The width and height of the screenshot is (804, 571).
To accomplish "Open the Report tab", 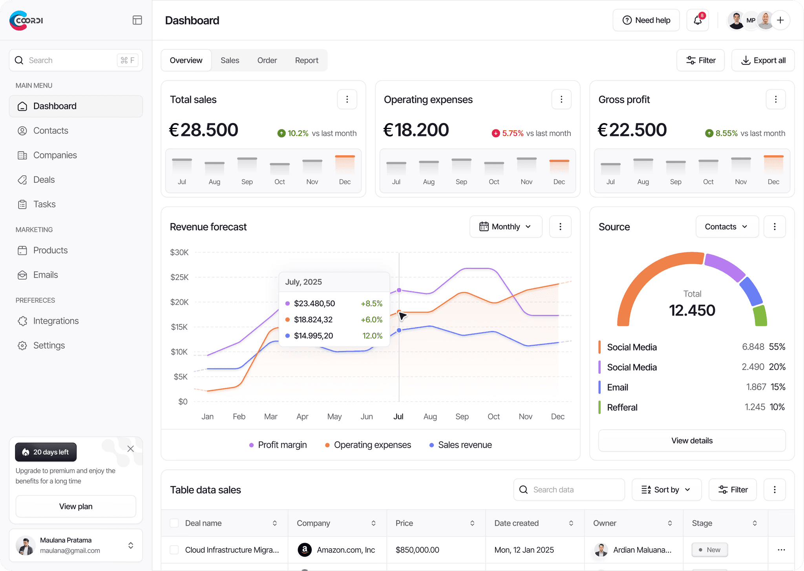I will (x=307, y=60).
